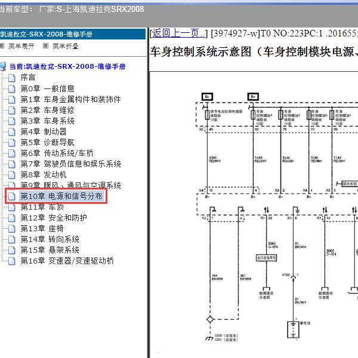The image size is (358, 358).
Task: Click the 蓄电池 battery symbol in diagram
Action: [x=293, y=330]
